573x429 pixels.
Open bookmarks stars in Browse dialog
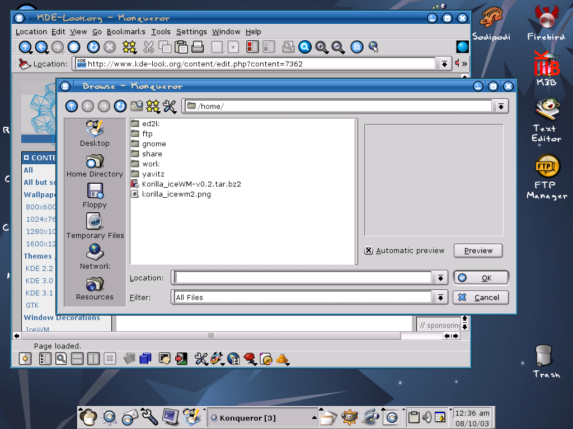[x=153, y=106]
